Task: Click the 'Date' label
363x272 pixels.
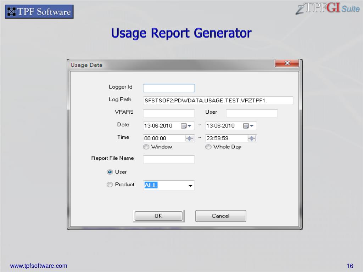Action: click(123, 125)
